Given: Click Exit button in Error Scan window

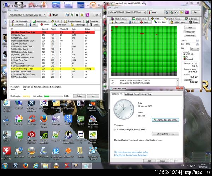Looking at the screenshot, I should click(195, 12).
